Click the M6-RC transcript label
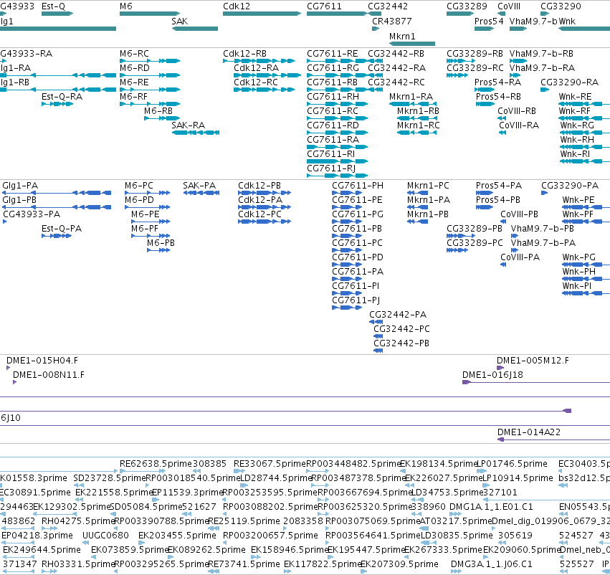610x575 pixels. point(134,53)
